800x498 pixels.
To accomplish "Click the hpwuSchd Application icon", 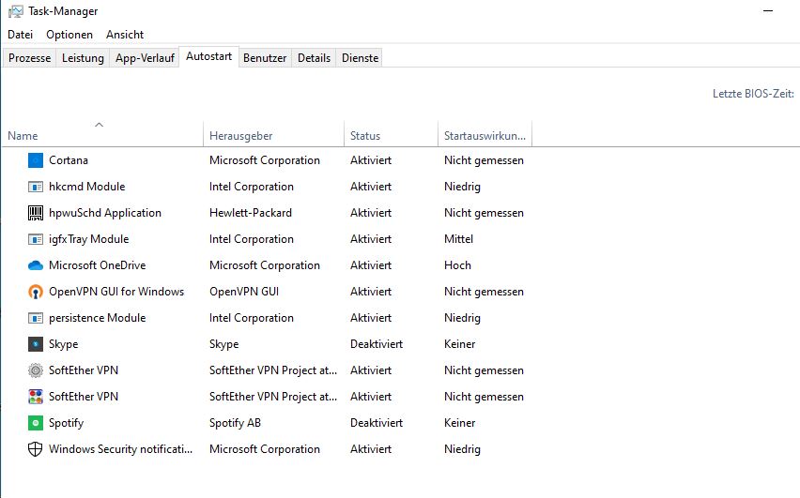I will [x=36, y=213].
